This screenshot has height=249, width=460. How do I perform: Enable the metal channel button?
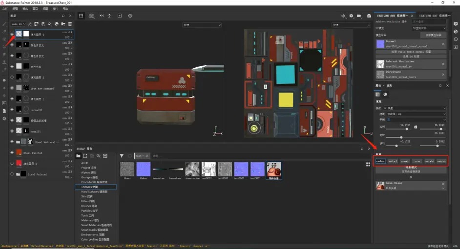393,161
